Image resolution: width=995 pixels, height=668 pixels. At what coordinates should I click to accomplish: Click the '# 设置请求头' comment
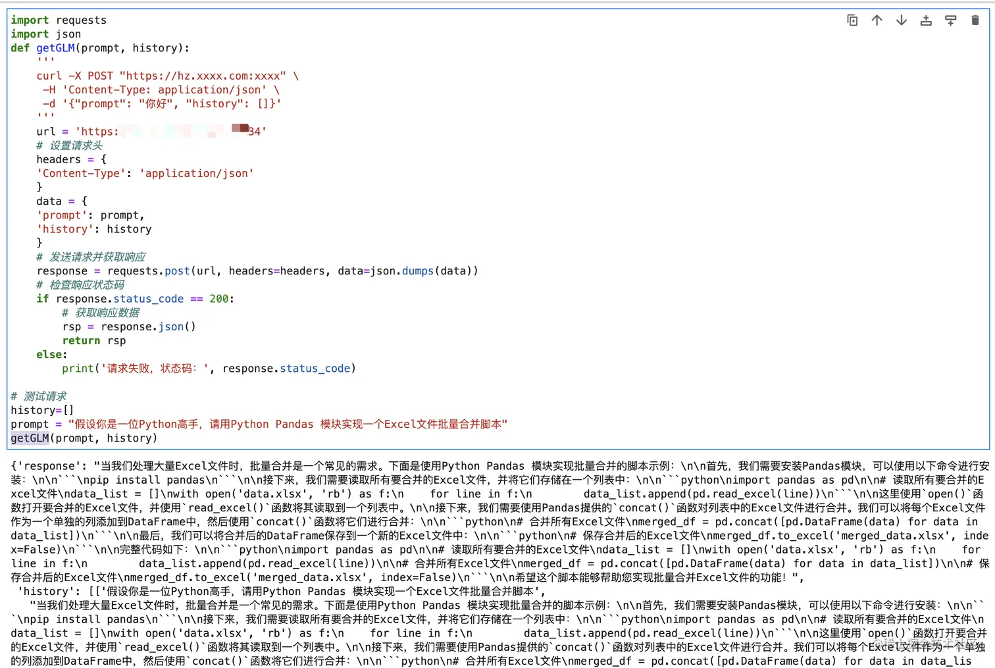(69, 145)
